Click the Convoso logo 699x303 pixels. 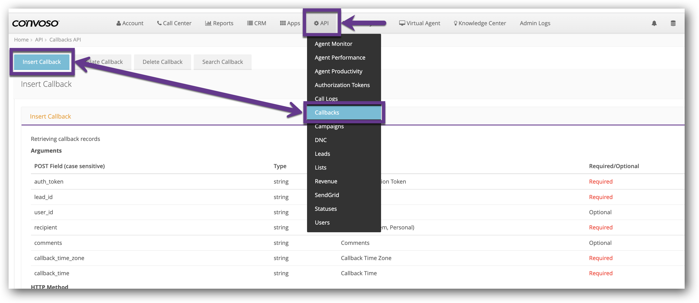pyautogui.click(x=36, y=23)
